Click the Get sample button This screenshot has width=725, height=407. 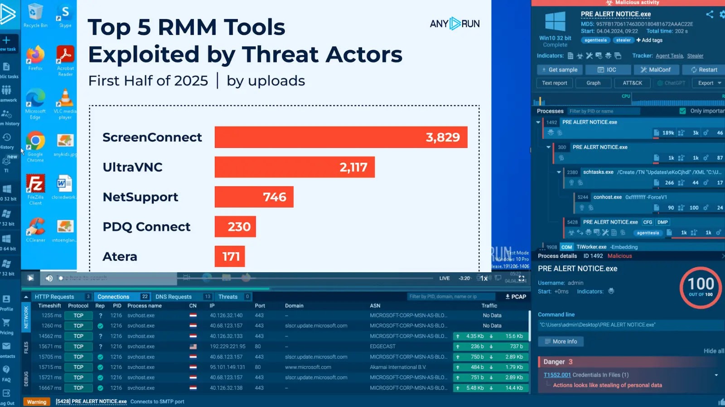click(x=560, y=70)
